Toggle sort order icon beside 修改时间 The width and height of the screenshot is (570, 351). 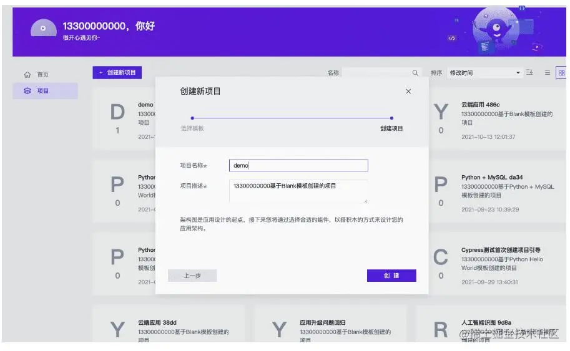(x=529, y=72)
